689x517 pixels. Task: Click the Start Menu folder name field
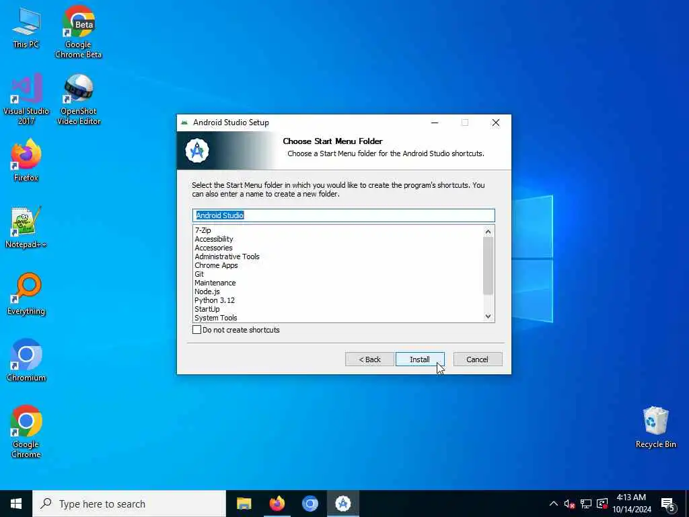(344, 215)
